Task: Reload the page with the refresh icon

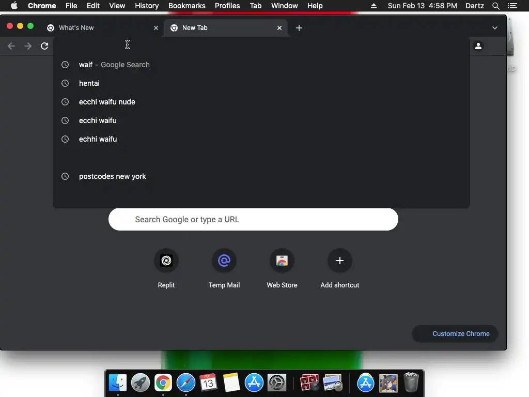Action: tap(44, 46)
